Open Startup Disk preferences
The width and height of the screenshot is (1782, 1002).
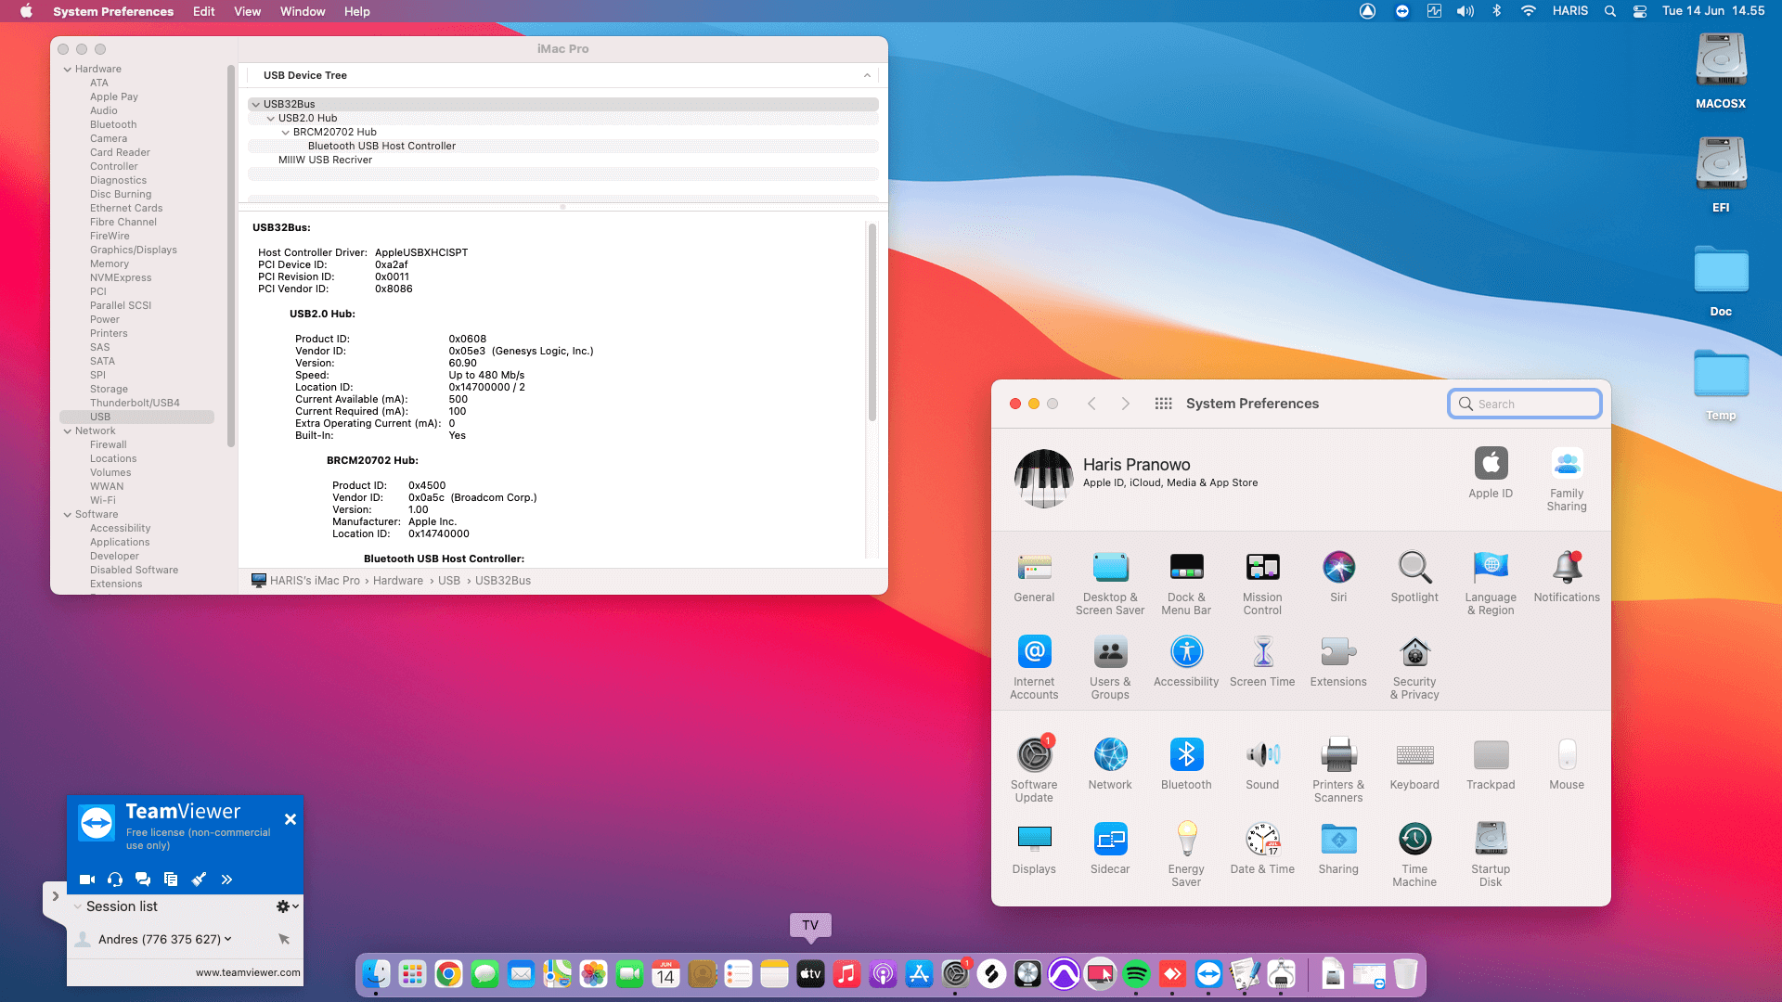point(1491,840)
